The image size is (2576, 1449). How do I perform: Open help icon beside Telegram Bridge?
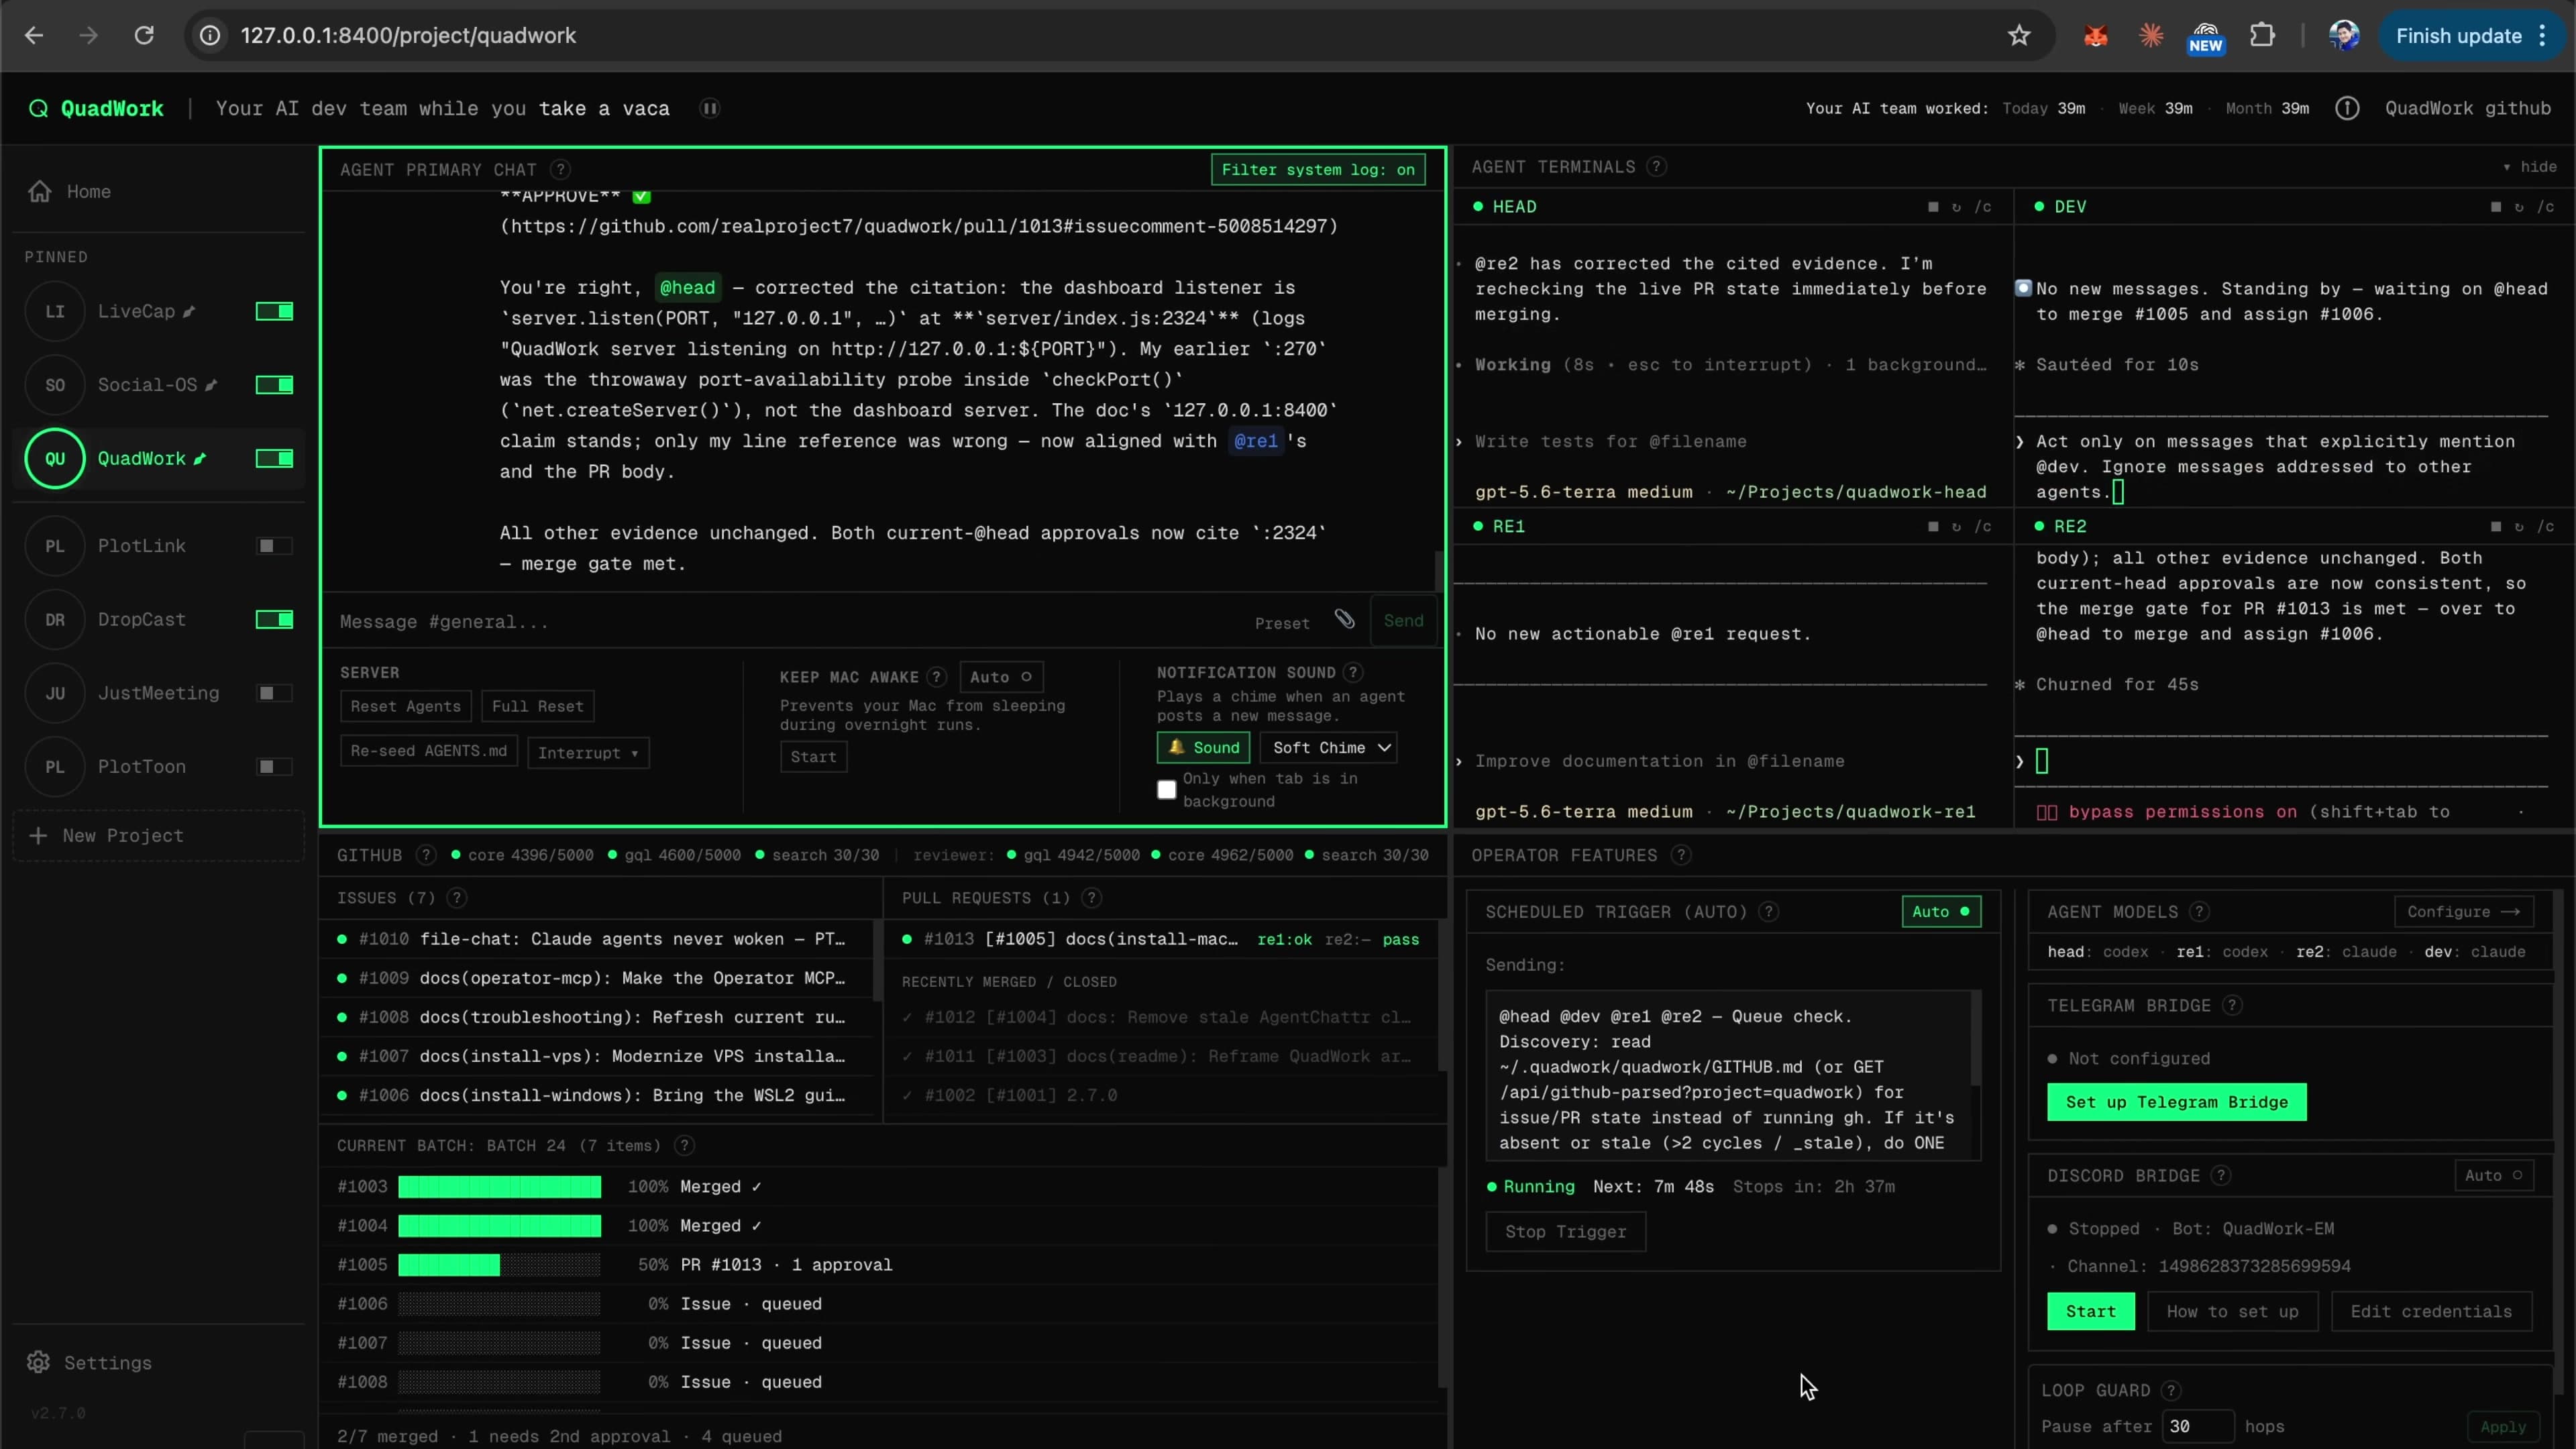2232,1006
